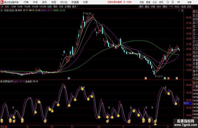
Task: Click the 12.11 low price label
Action: coord(160,76)
